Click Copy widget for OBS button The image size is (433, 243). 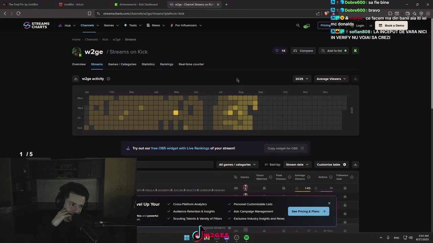pyautogui.click(x=286, y=148)
